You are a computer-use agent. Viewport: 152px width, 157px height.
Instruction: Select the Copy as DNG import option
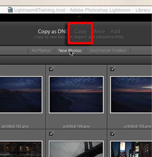[x=53, y=32]
